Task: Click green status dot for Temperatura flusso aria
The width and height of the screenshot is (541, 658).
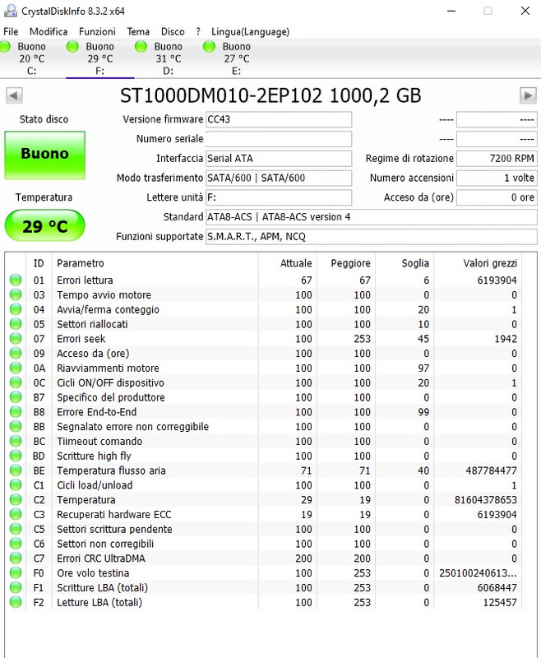Action: coord(16,470)
